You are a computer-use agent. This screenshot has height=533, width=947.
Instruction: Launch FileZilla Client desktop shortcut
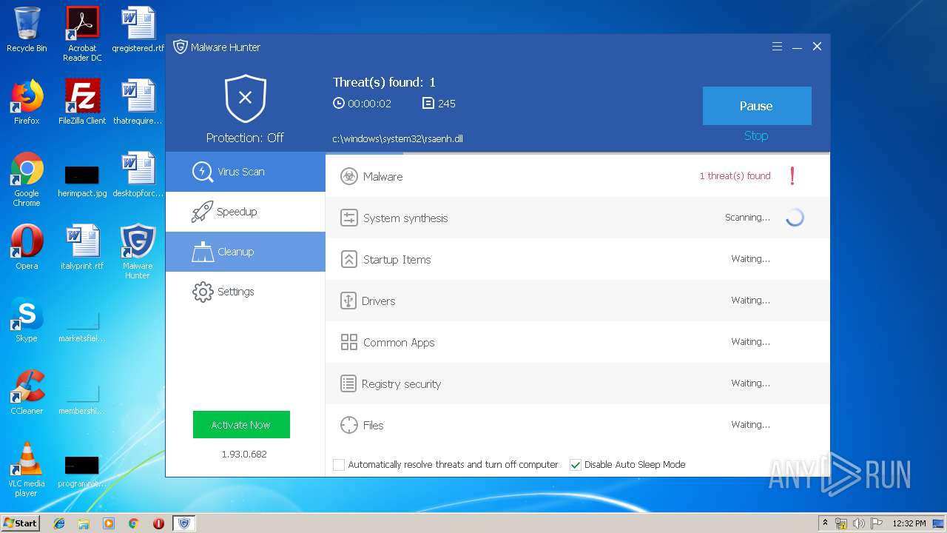pos(82,102)
